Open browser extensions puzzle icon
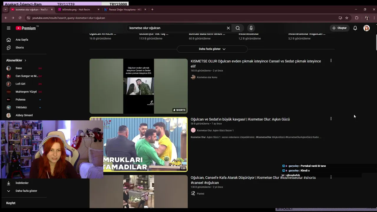 (x=357, y=18)
